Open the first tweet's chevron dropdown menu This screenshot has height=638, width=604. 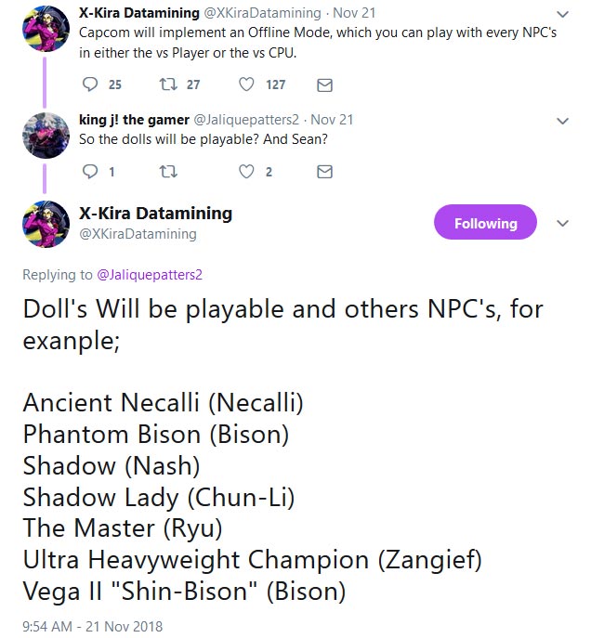click(562, 14)
